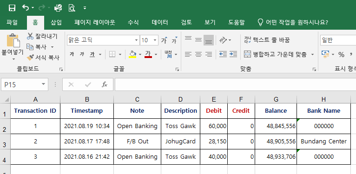356x174 pixels.
Task: Expand underline style dropdown arrow
Action: (x=100, y=54)
